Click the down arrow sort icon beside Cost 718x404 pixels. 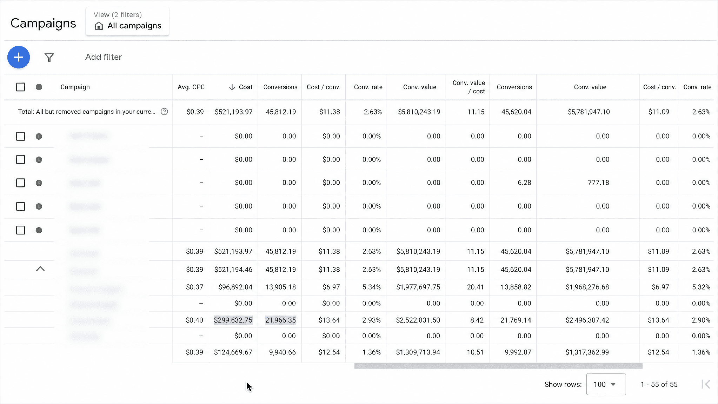pyautogui.click(x=232, y=87)
